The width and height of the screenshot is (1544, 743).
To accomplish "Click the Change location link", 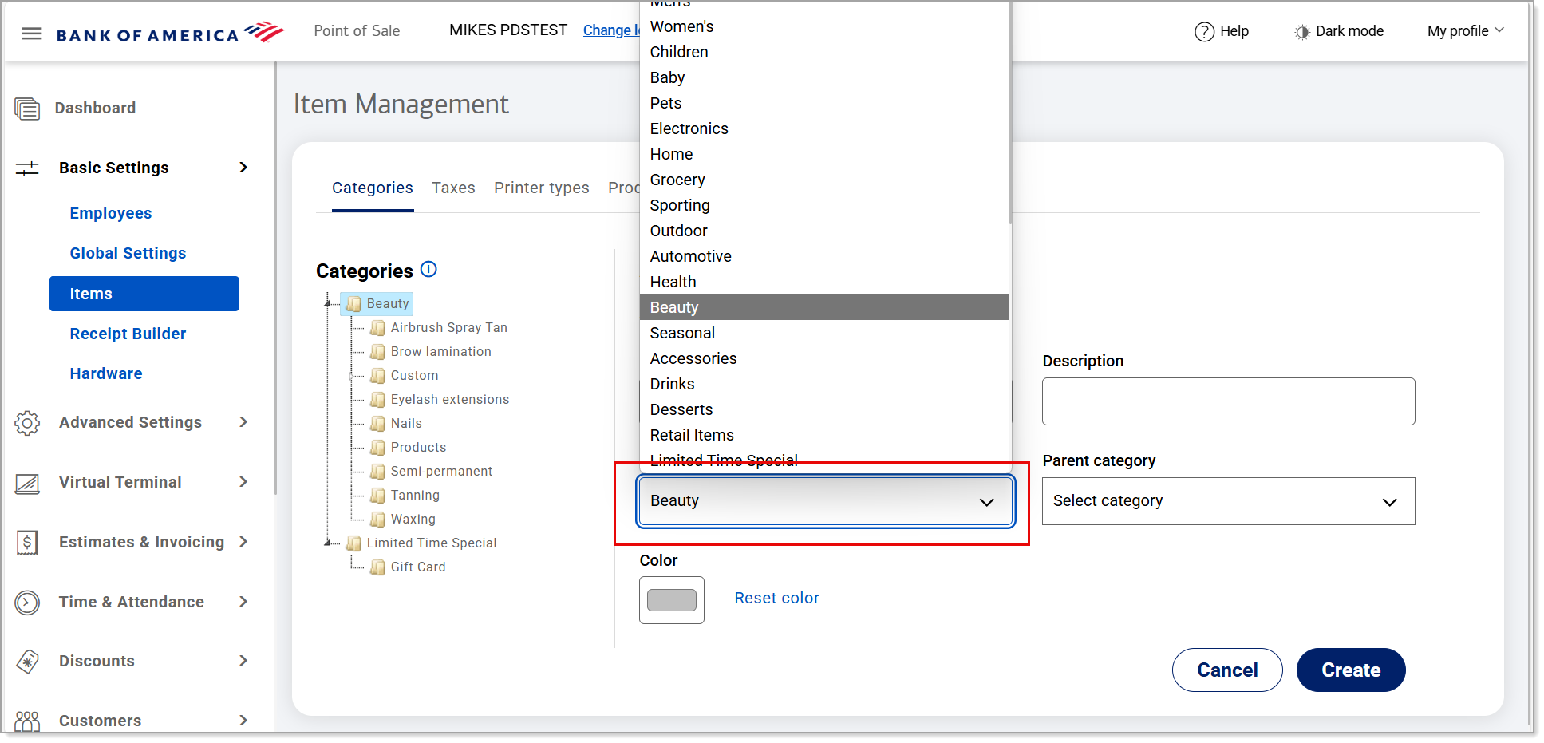I will 611,30.
